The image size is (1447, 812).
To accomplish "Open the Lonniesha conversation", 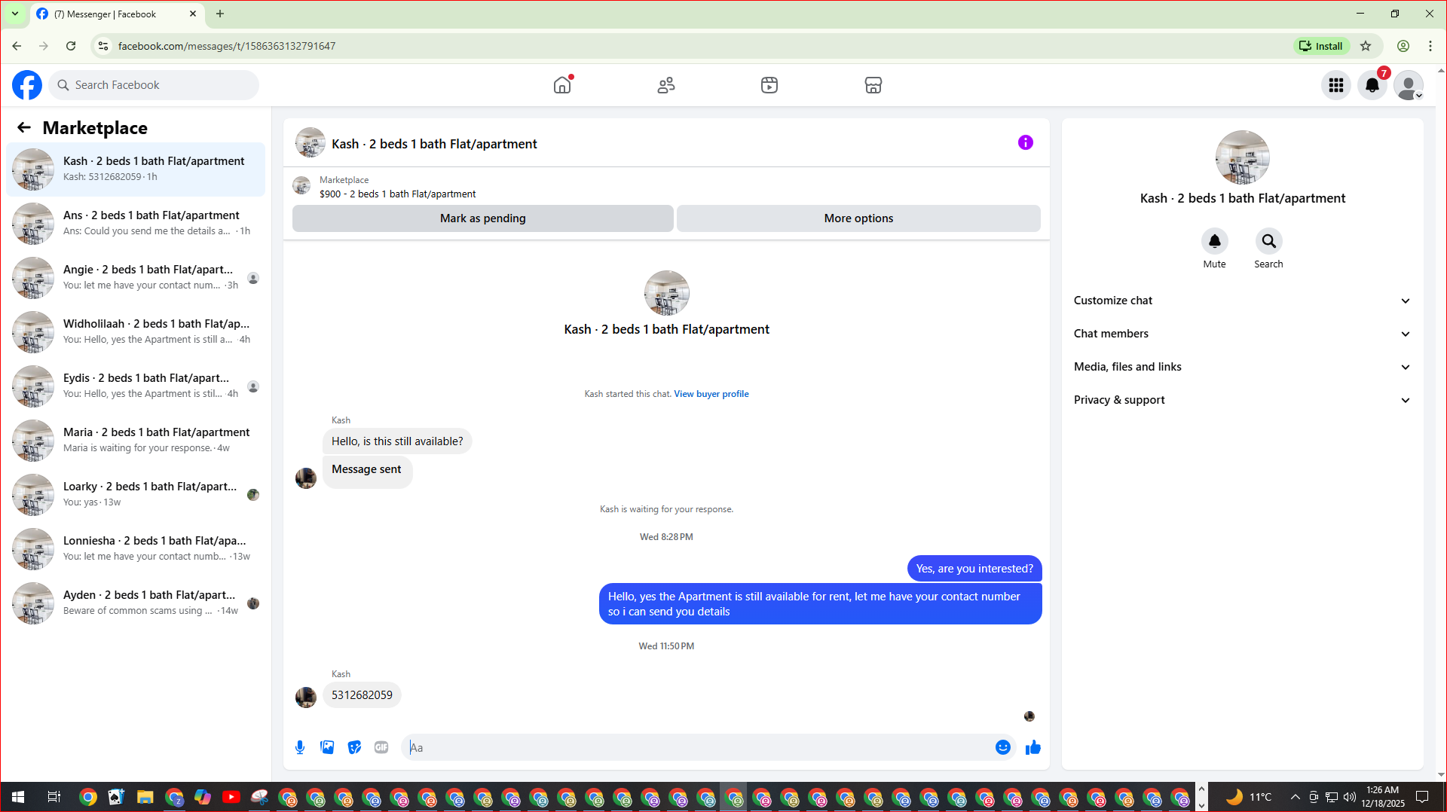I will (136, 549).
